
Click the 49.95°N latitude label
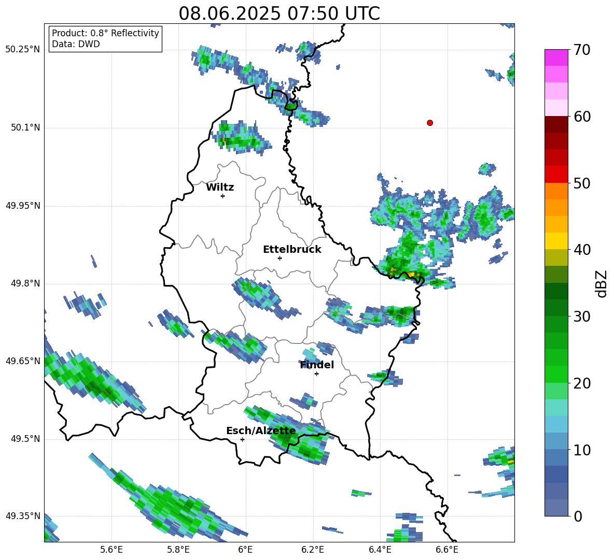23,206
